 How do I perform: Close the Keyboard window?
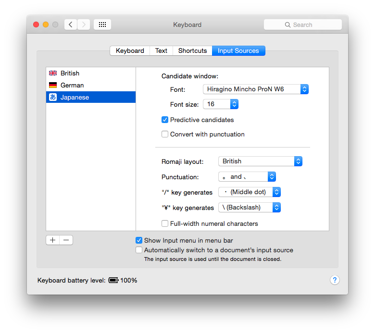pyautogui.click(x=36, y=25)
